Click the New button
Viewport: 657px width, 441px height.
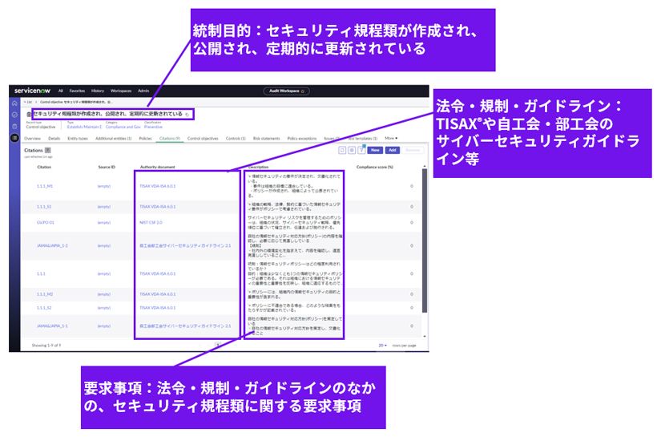pos(374,150)
